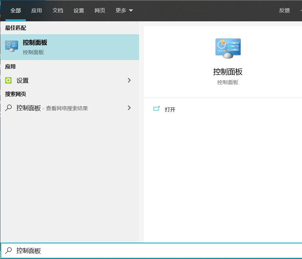Viewport: 302px width, 259px height.
Task: Expand the 设置 app result arrow
Action: [x=129, y=80]
